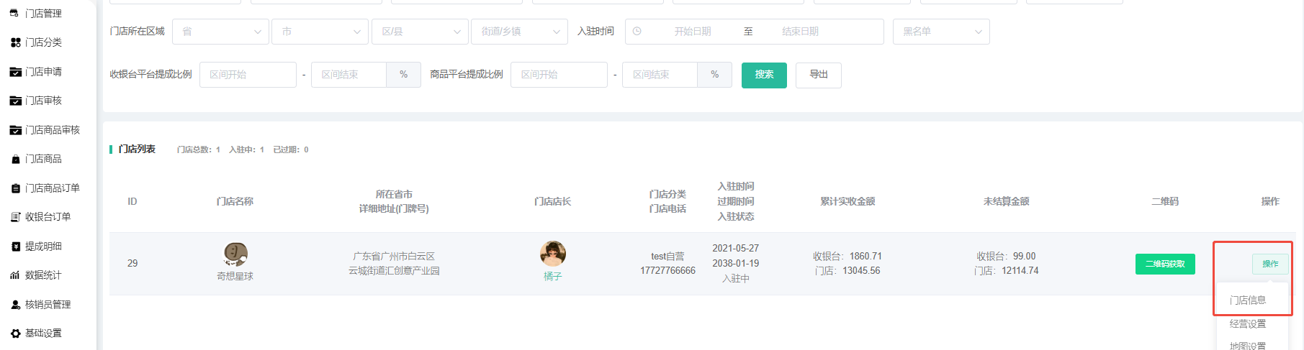Click the 门店分类 sidebar icon
Image resolution: width=1304 pixels, height=350 pixels.
15,42
